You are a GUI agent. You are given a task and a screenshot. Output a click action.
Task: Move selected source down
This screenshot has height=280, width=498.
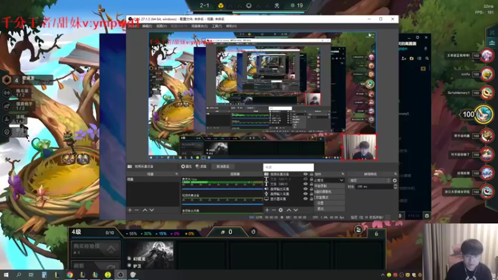(296, 210)
